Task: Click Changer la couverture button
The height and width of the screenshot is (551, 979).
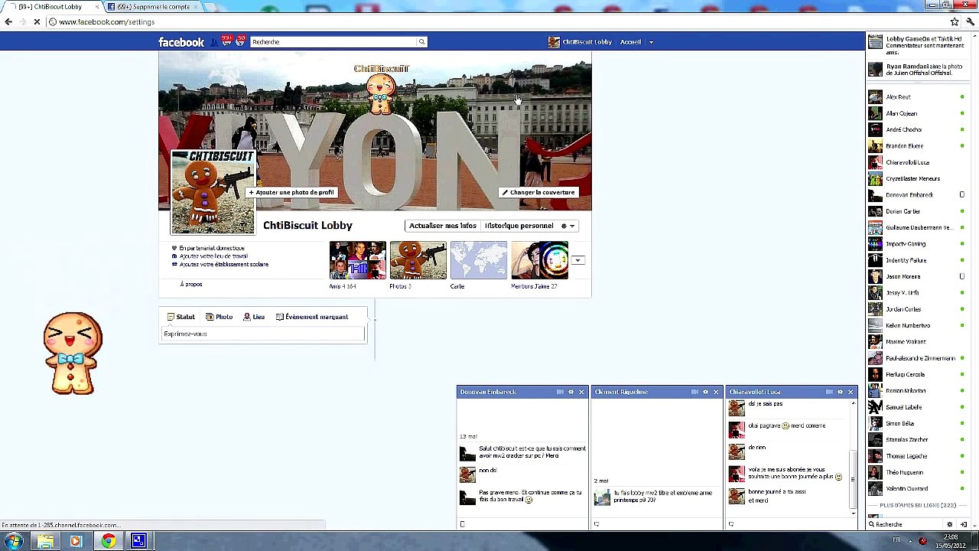Action: point(538,192)
